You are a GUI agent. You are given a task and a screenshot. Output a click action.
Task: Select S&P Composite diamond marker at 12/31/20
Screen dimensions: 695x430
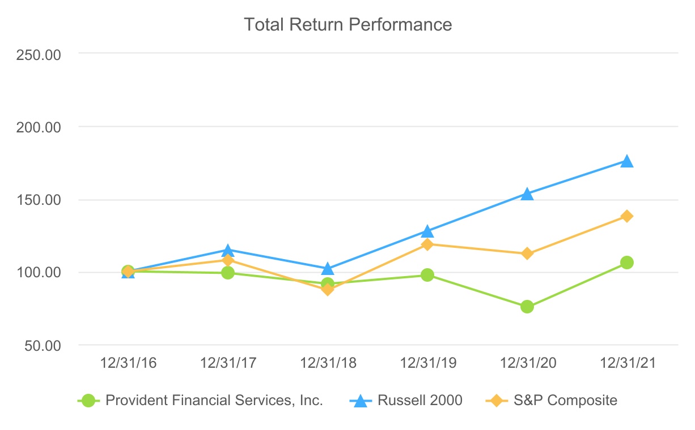pyautogui.click(x=527, y=253)
